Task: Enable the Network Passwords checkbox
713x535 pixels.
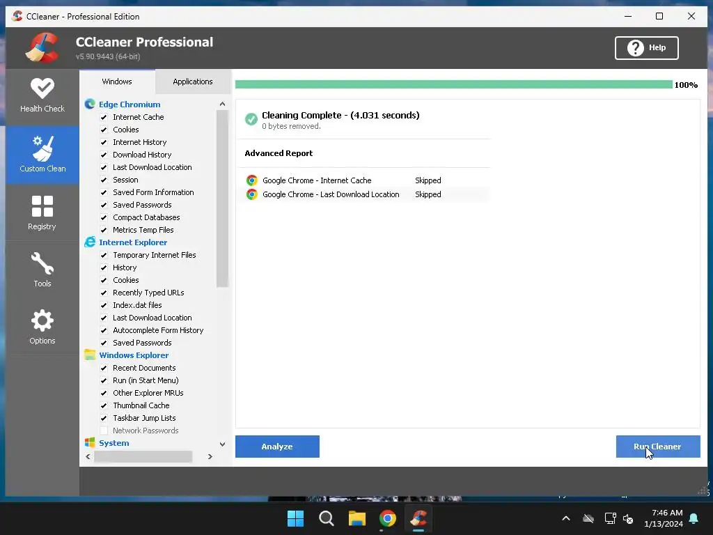Action: click(x=104, y=431)
